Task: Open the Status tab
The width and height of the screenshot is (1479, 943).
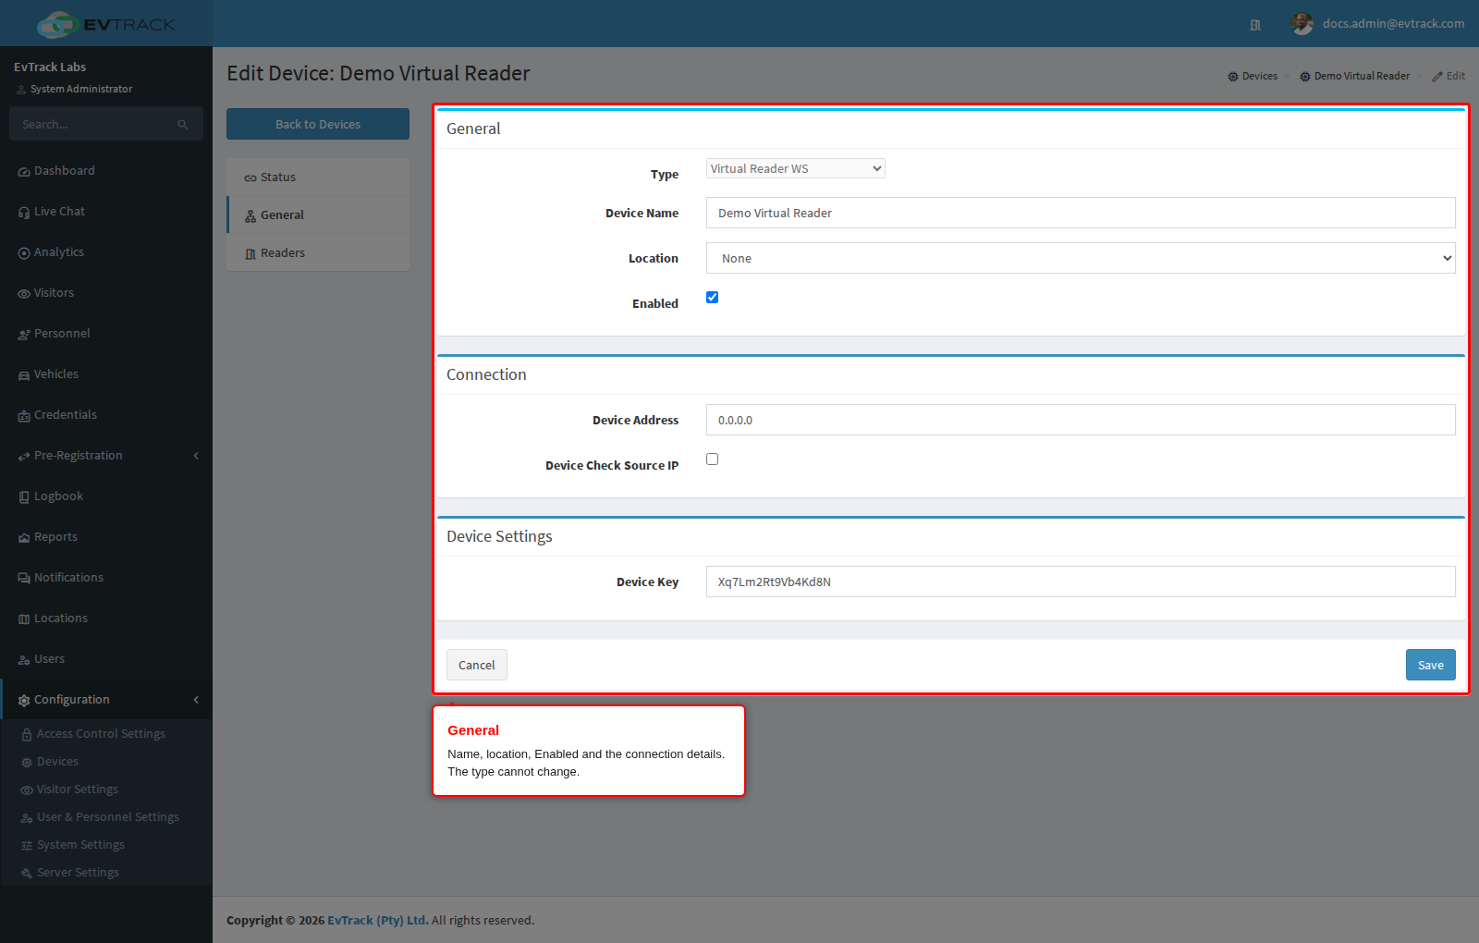Action: click(x=318, y=178)
